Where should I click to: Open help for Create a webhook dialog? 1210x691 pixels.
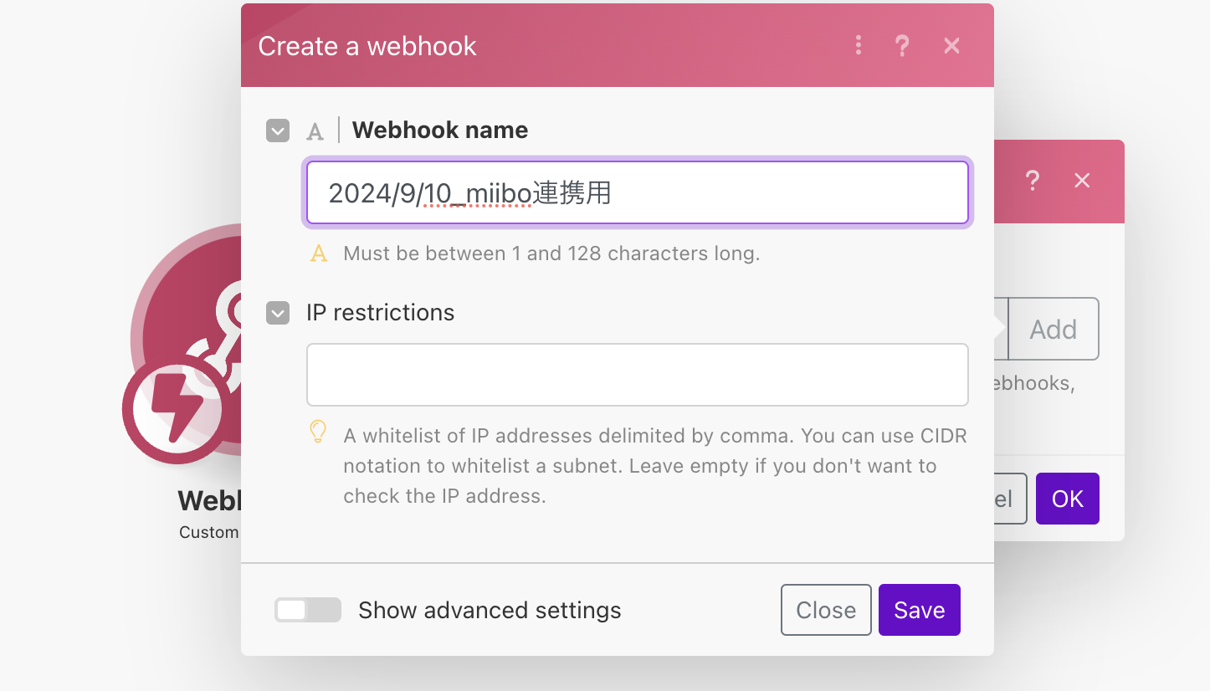(902, 45)
